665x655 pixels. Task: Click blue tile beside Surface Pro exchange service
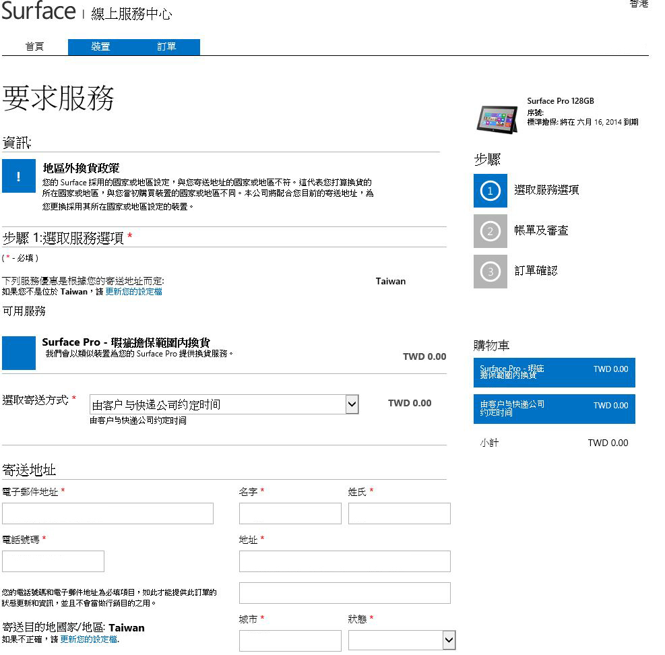coord(19,353)
